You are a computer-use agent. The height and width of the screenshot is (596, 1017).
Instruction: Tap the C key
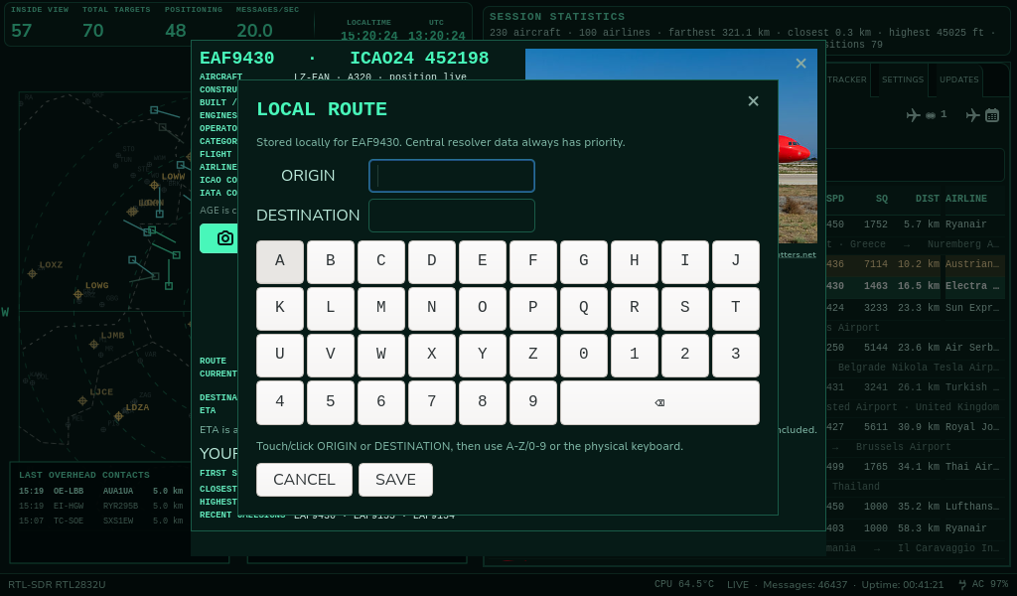(380, 262)
